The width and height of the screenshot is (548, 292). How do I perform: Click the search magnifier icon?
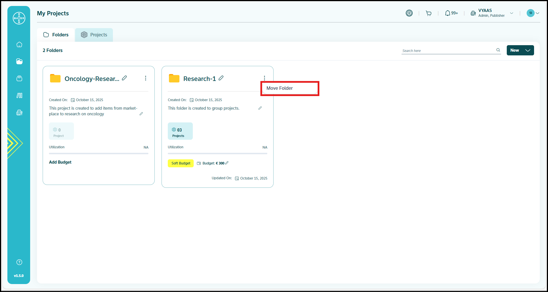click(498, 50)
